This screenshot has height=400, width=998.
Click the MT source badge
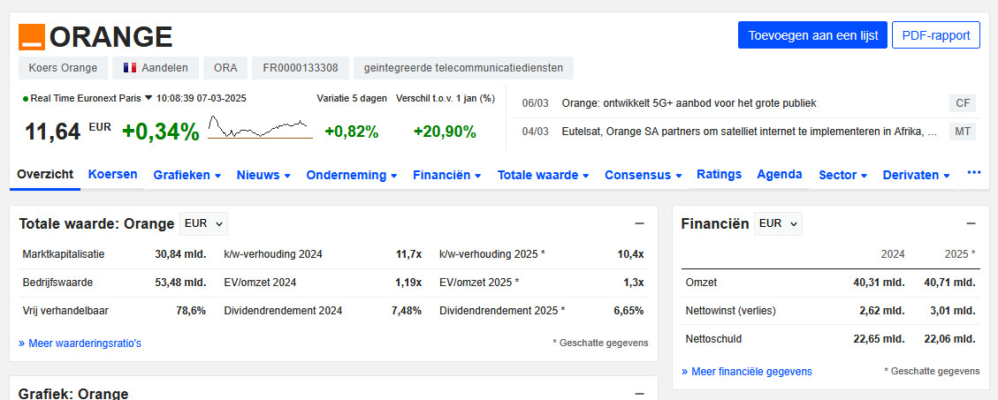click(962, 132)
